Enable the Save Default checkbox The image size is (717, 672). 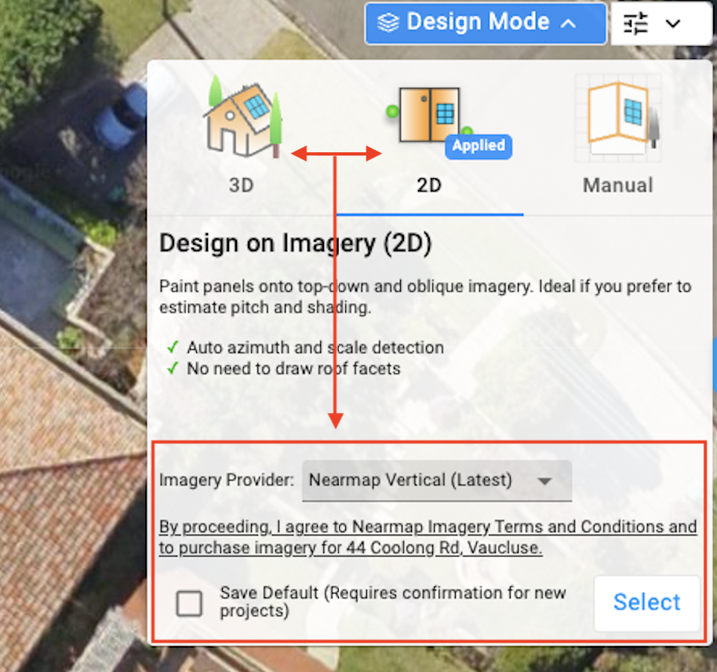coord(189,604)
